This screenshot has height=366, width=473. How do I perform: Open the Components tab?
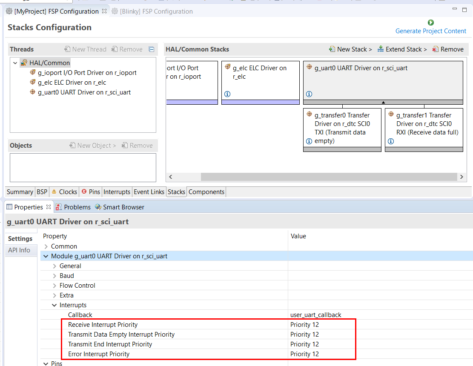(x=206, y=192)
